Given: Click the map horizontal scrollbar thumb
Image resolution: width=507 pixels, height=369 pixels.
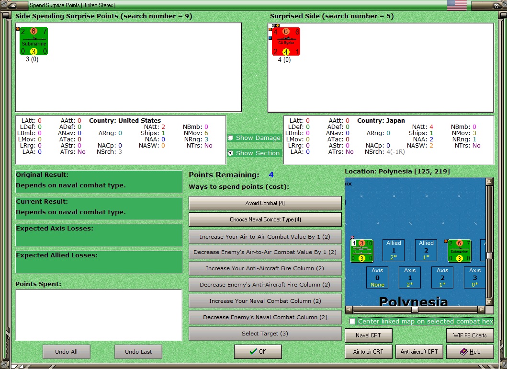Looking at the screenshot, I should tap(415, 310).
